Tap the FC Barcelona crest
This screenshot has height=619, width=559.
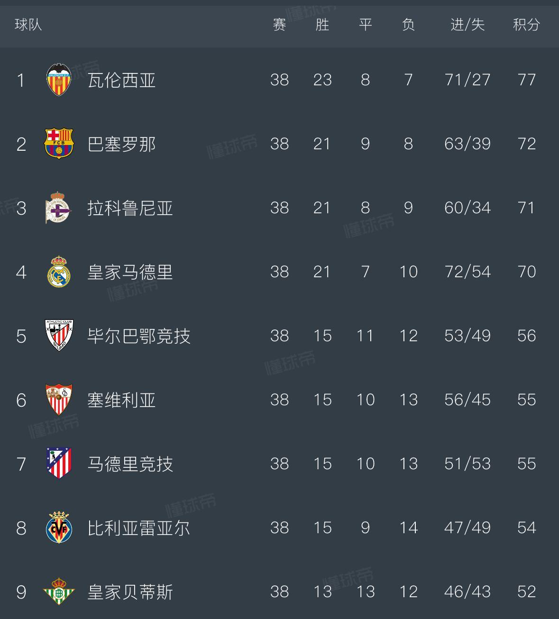(x=59, y=144)
